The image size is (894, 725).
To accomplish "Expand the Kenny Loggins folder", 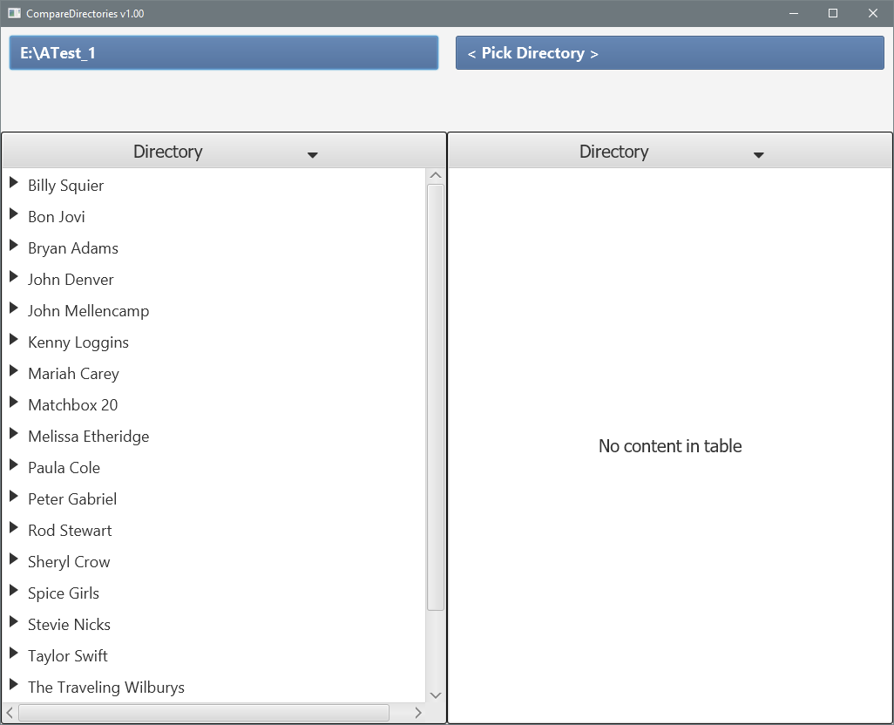I will tap(14, 340).
